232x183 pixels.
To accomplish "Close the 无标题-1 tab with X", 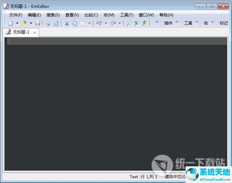I will coord(34,33).
